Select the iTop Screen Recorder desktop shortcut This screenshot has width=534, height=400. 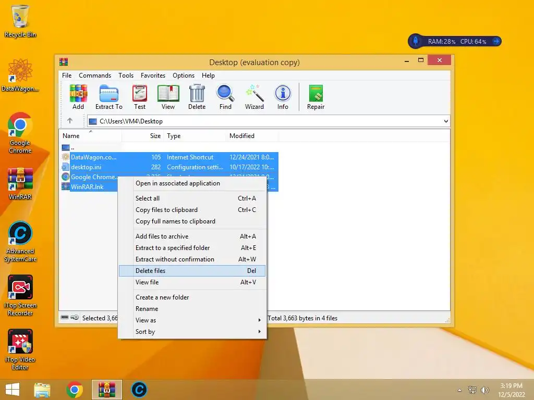click(x=20, y=296)
